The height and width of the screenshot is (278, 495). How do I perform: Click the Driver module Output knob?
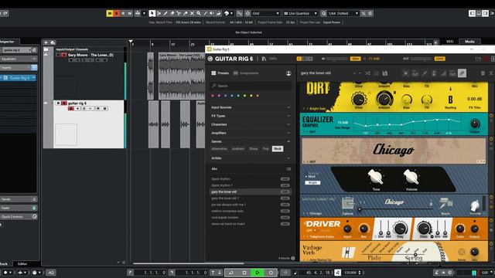(x=474, y=229)
